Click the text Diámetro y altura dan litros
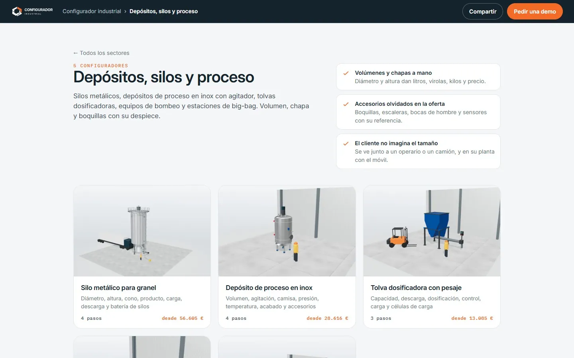 pos(421,81)
